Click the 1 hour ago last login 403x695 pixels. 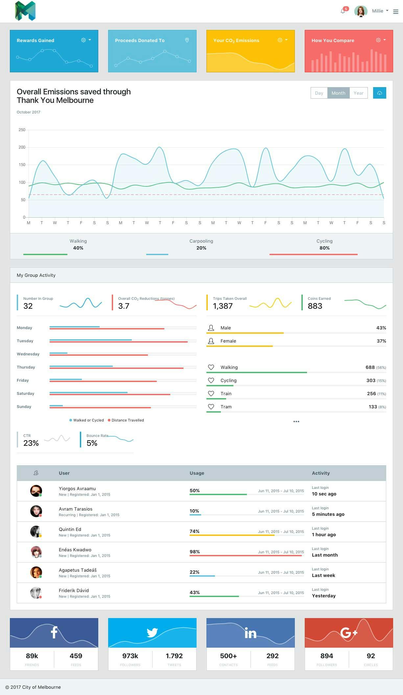point(324,535)
